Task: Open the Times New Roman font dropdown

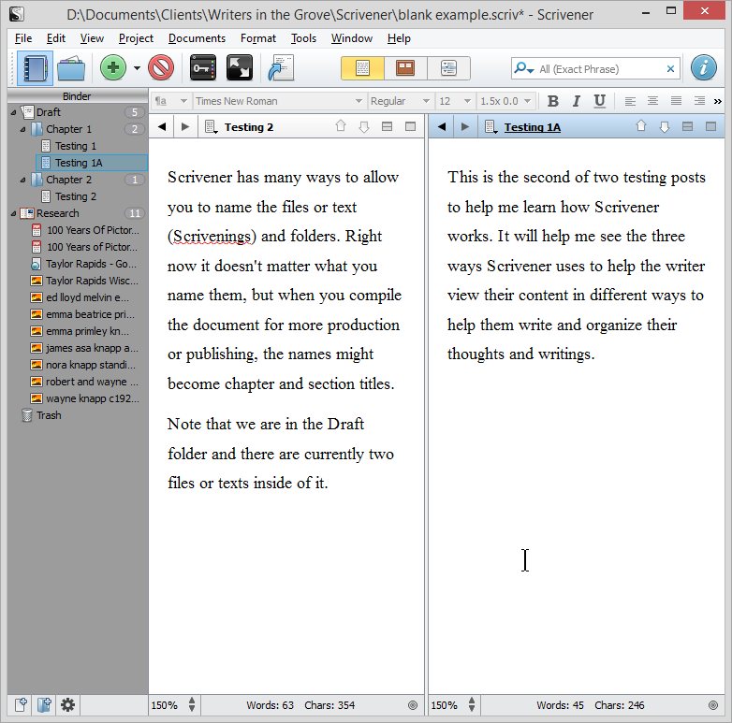Action: tap(278, 101)
